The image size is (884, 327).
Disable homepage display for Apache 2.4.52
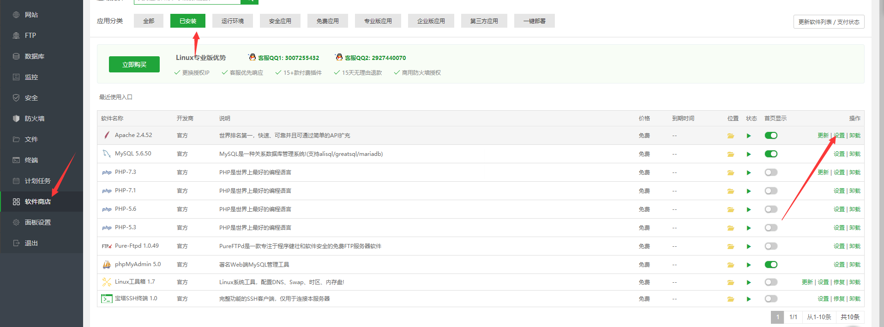tap(771, 136)
